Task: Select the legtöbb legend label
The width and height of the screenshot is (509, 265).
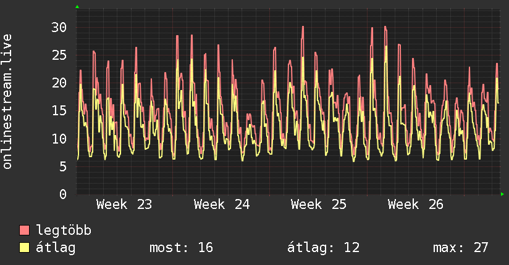Action: [x=64, y=230]
